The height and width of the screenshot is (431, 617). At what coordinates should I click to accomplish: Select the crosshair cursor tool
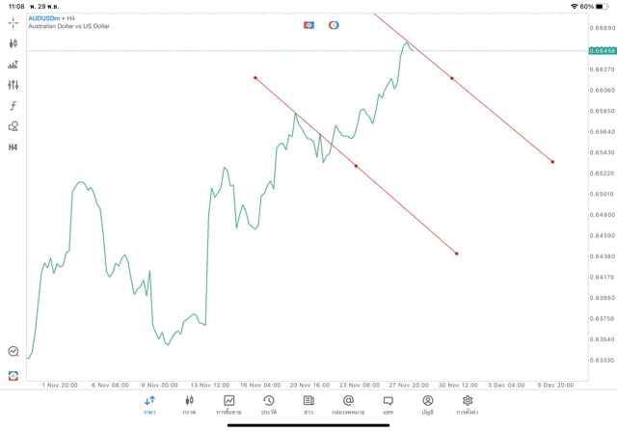click(x=13, y=23)
